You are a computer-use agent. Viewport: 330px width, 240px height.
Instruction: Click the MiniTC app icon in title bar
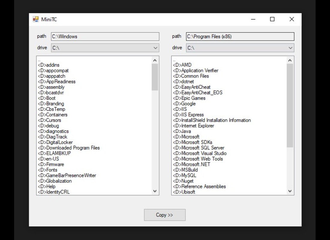(x=36, y=19)
